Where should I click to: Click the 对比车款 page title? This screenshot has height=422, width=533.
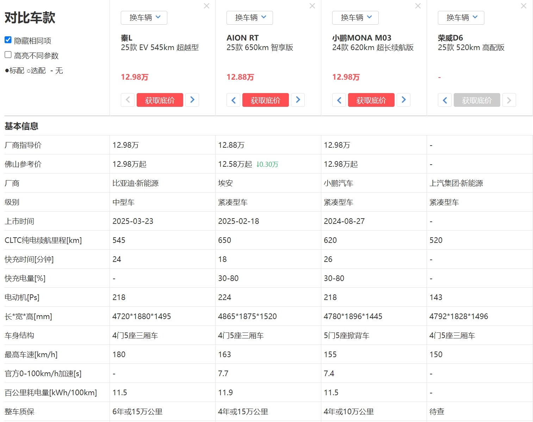coord(30,18)
